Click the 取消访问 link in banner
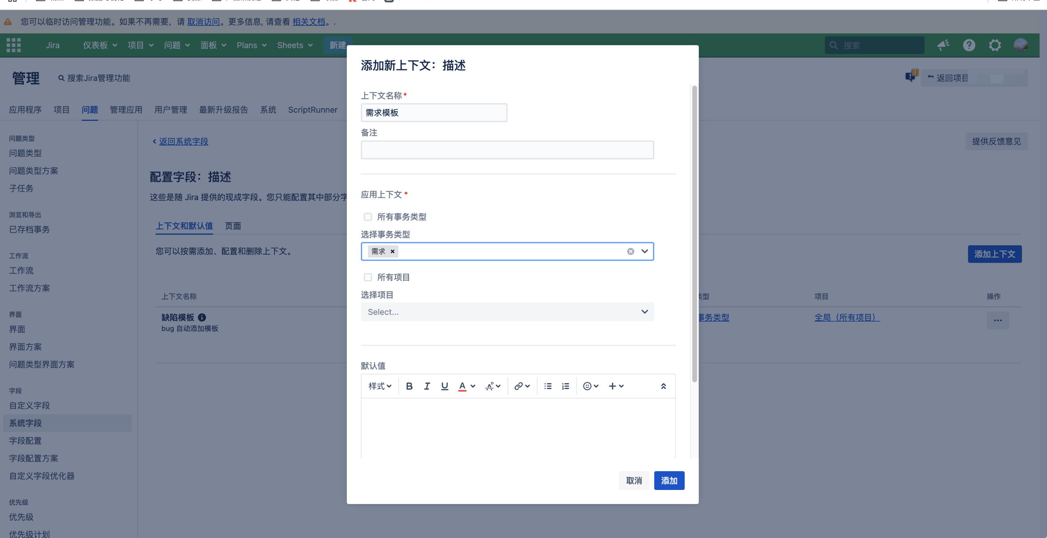This screenshot has height=538, width=1047. point(203,22)
